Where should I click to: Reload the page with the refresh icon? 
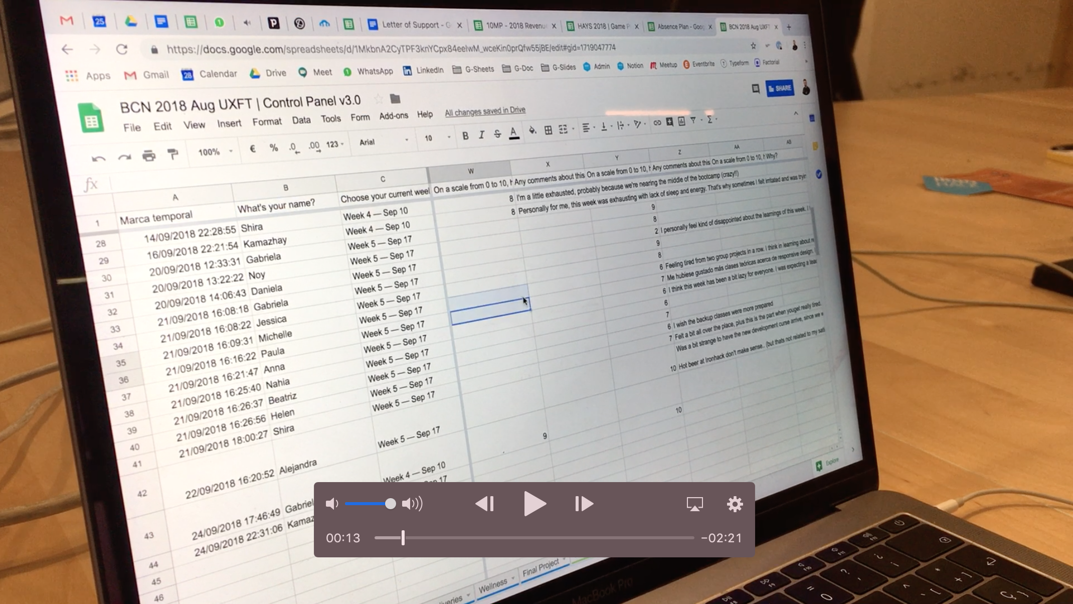122,49
